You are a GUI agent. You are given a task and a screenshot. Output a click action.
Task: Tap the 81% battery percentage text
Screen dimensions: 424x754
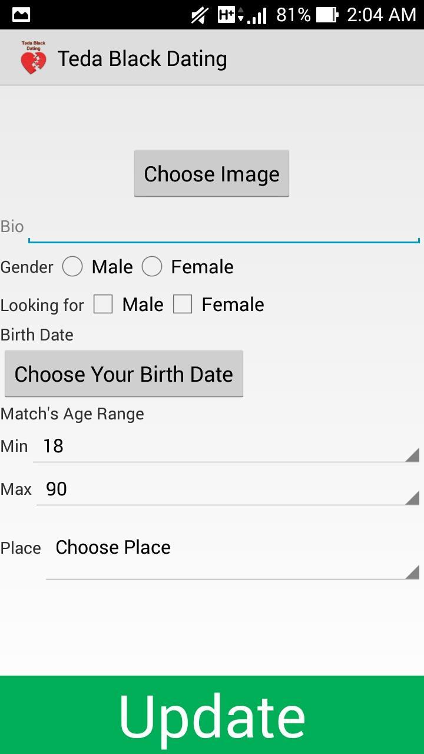click(x=293, y=15)
